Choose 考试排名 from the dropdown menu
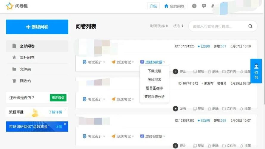This screenshot has width=265, height=149. coord(154,80)
